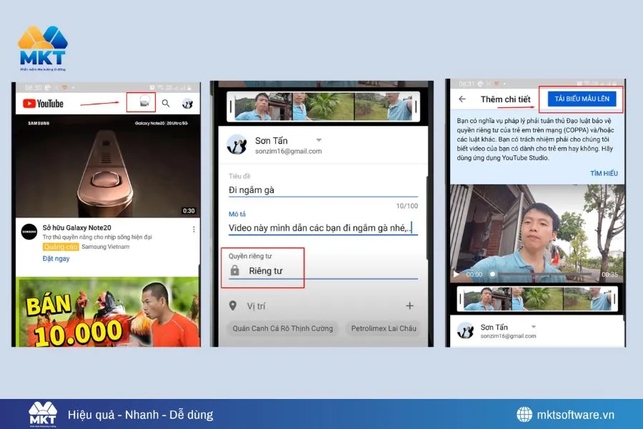Open the account avatar in the YouTube toolbar
Image resolution: width=643 pixels, height=429 pixels.
tap(187, 102)
